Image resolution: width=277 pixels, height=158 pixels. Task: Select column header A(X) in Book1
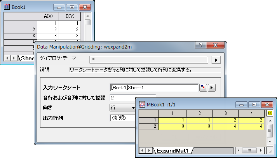coord(48,16)
